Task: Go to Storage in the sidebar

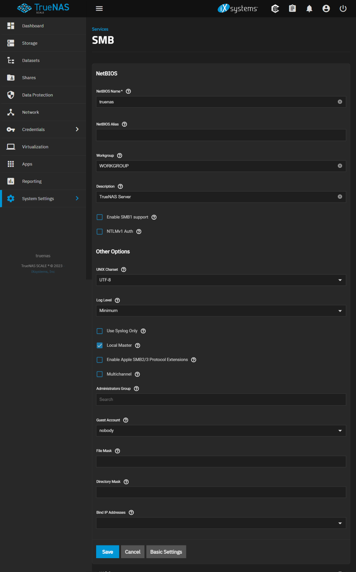Action: [x=30, y=43]
